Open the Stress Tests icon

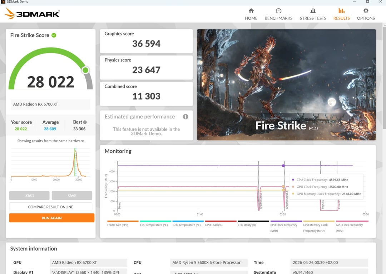(x=313, y=11)
